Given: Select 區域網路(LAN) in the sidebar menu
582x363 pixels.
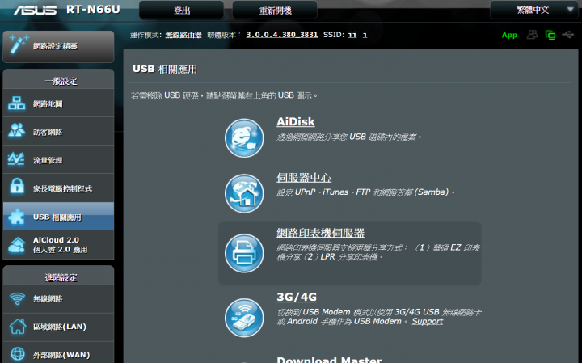Looking at the screenshot, I should click(58, 327).
